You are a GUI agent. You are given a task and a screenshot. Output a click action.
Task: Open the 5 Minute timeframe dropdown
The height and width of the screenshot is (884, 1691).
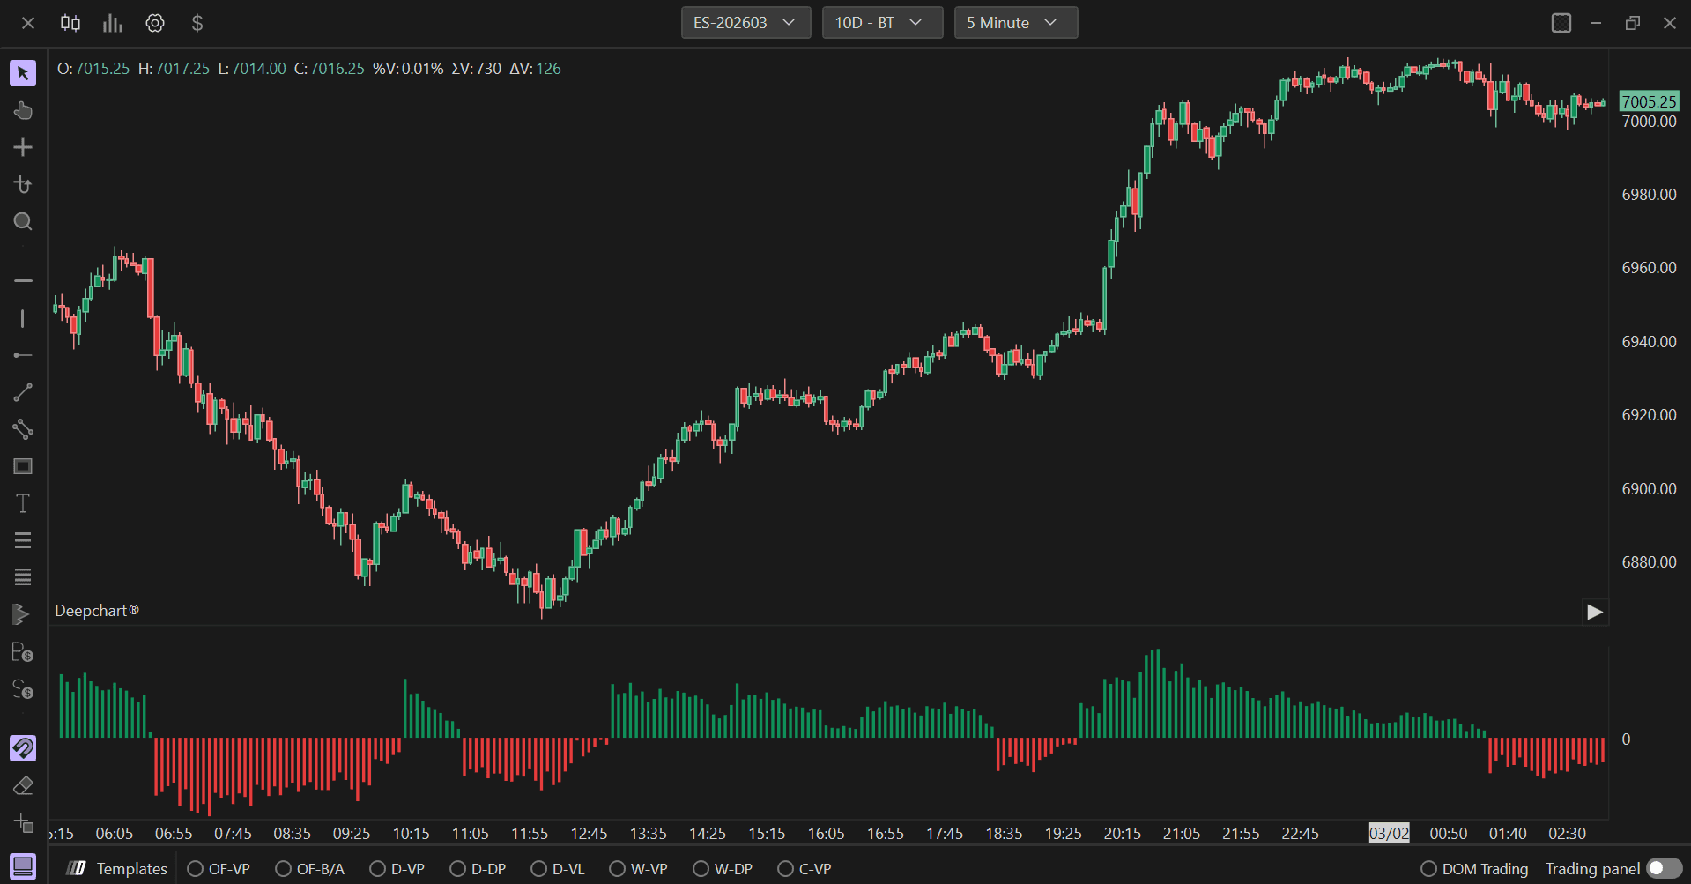click(x=1015, y=23)
